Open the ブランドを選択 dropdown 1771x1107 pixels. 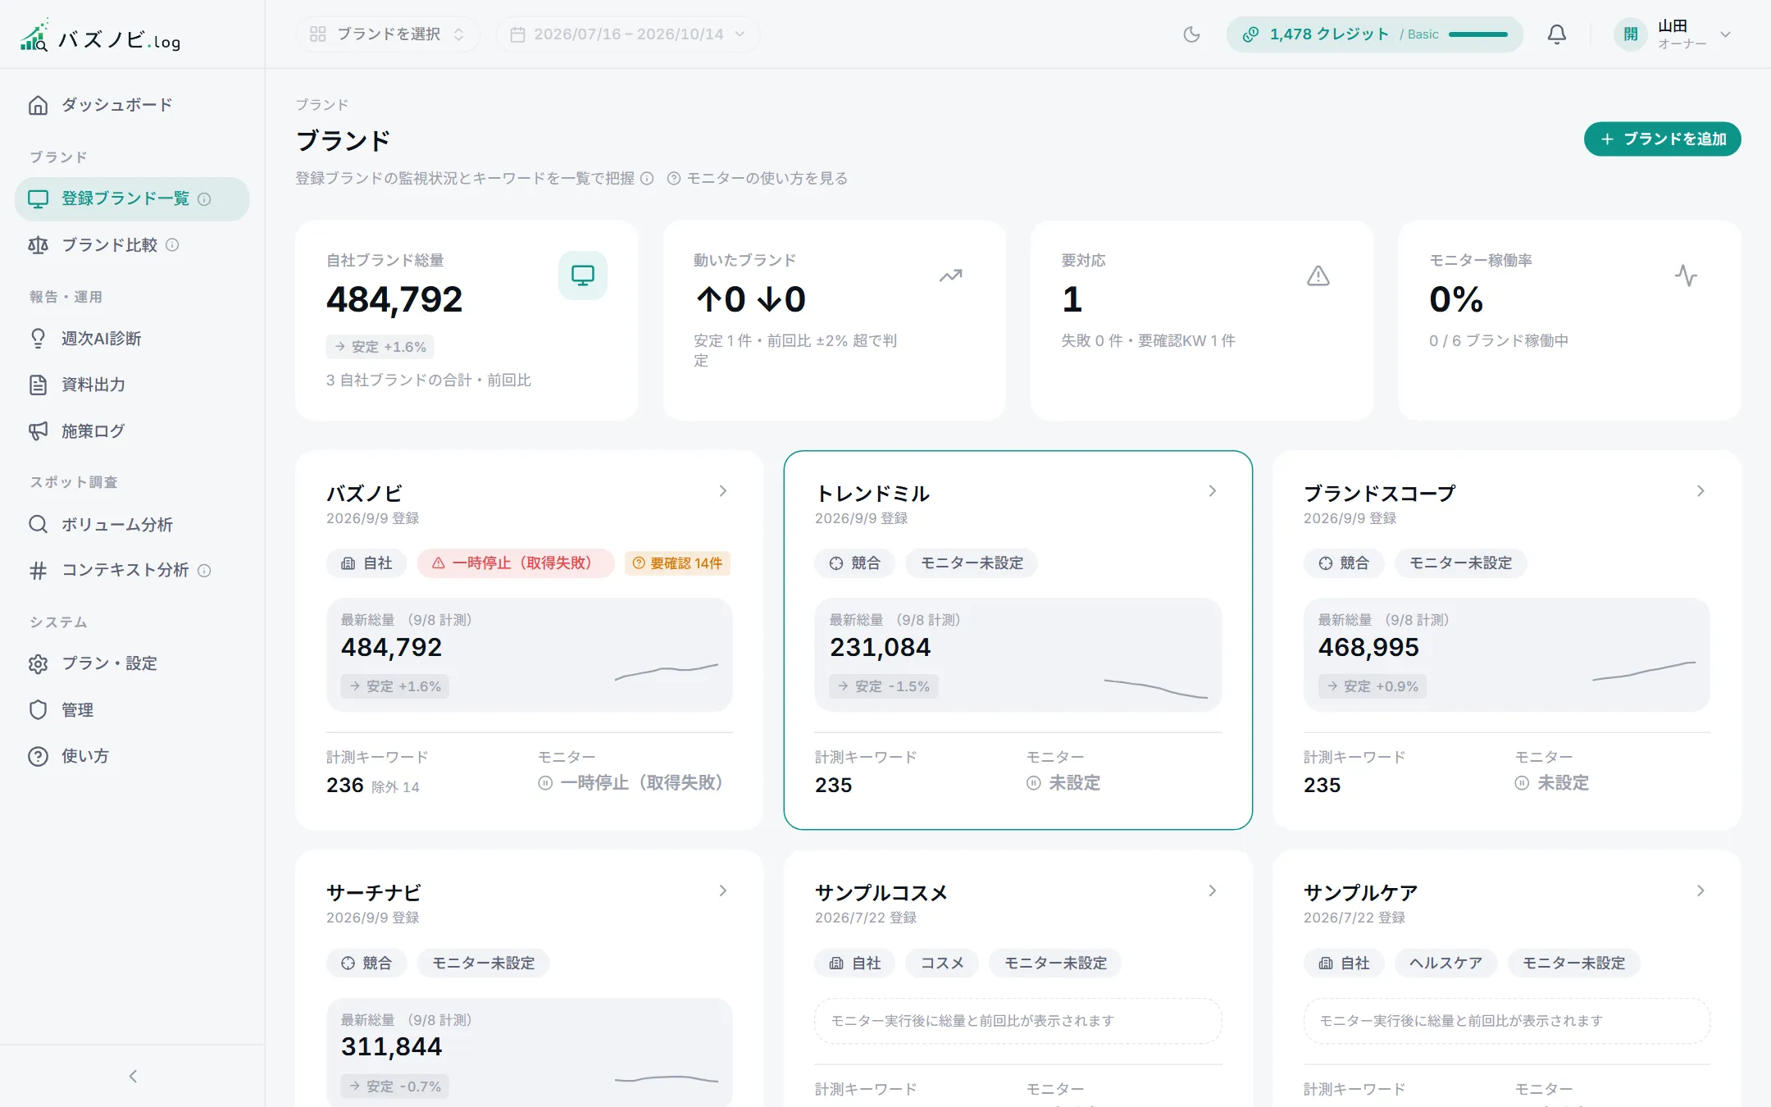pos(388,34)
